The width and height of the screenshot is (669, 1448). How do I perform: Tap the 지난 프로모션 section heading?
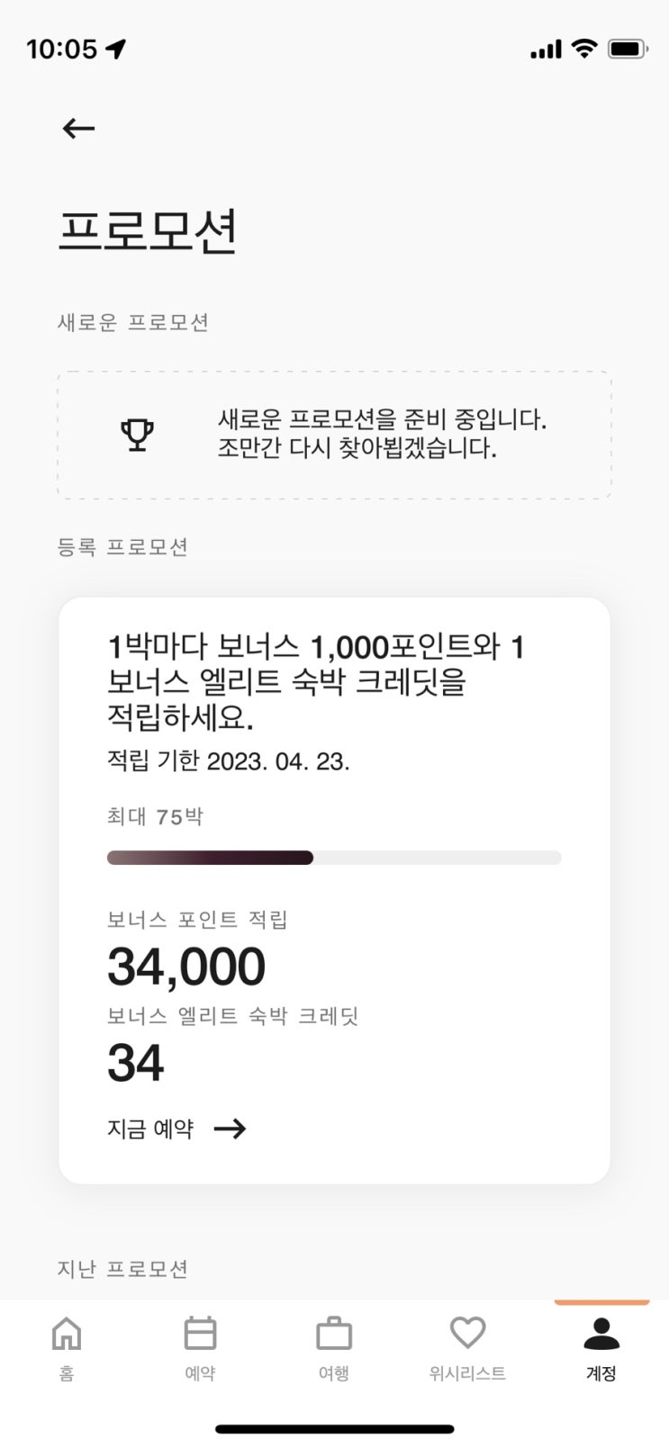pos(123,1269)
